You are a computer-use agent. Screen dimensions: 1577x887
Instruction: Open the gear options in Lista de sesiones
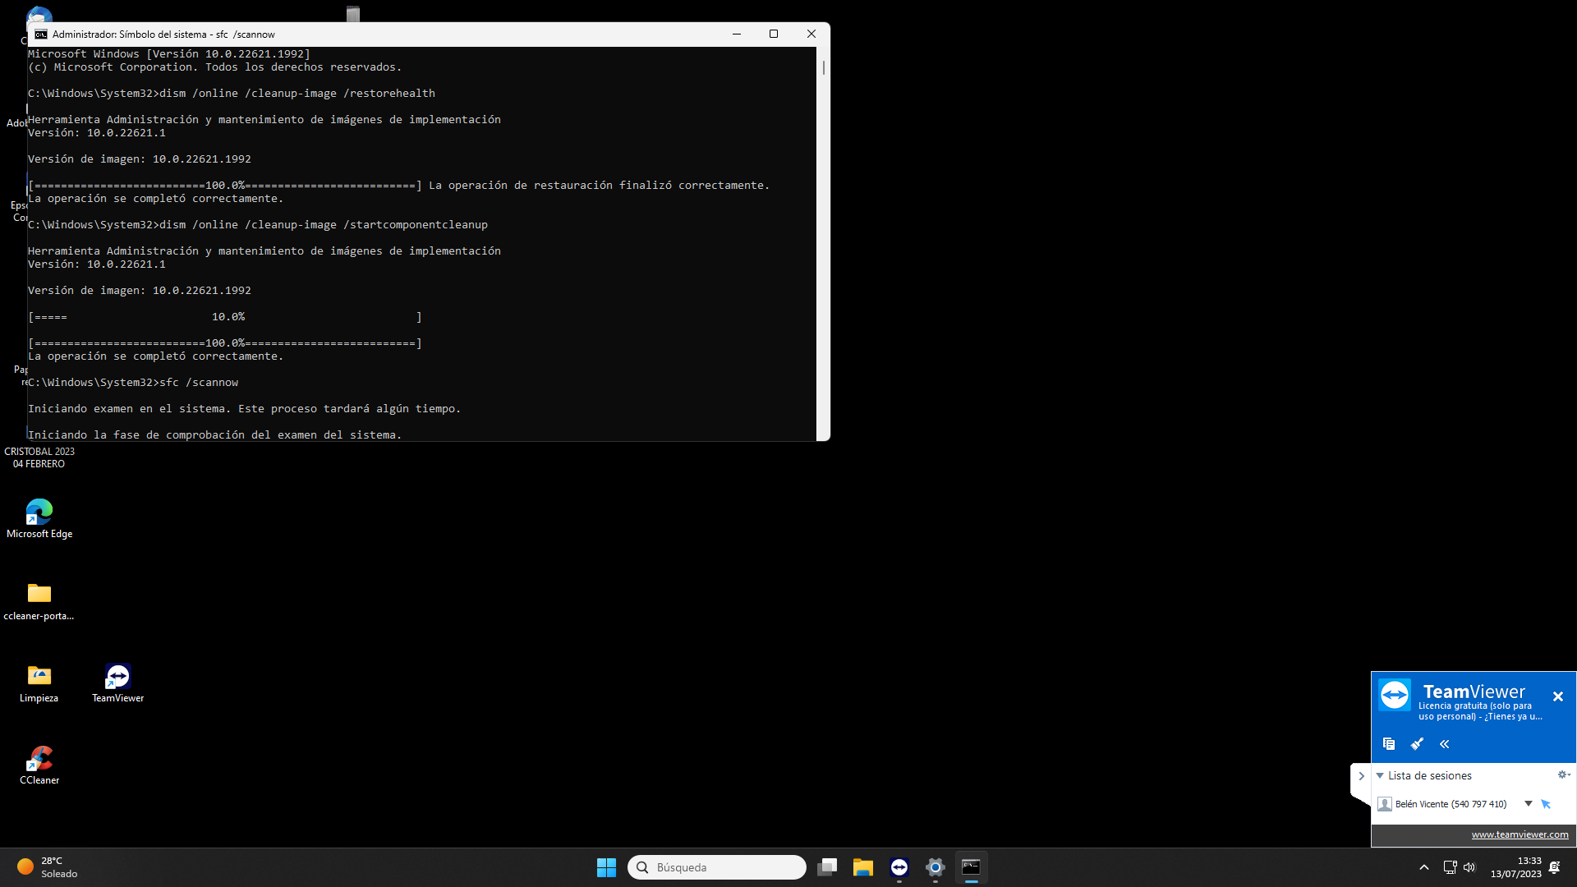[x=1563, y=774]
